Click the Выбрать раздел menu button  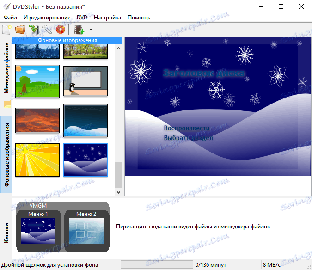click(x=188, y=138)
